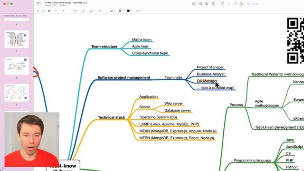The image size is (304, 171).
Task: Click the 'Python' language node
Action: [x=291, y=167]
